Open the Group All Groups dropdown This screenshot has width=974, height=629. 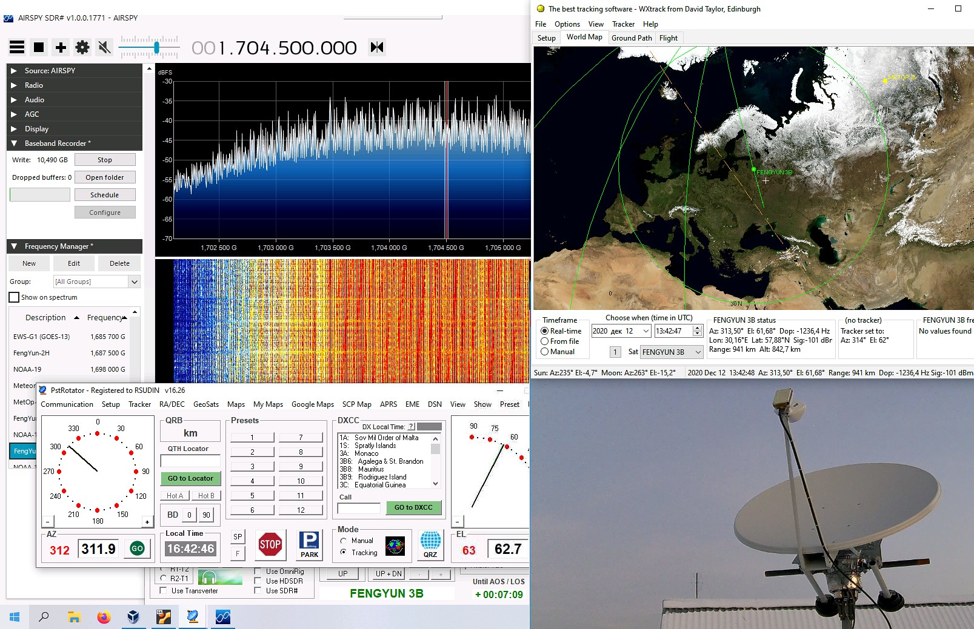coord(135,282)
